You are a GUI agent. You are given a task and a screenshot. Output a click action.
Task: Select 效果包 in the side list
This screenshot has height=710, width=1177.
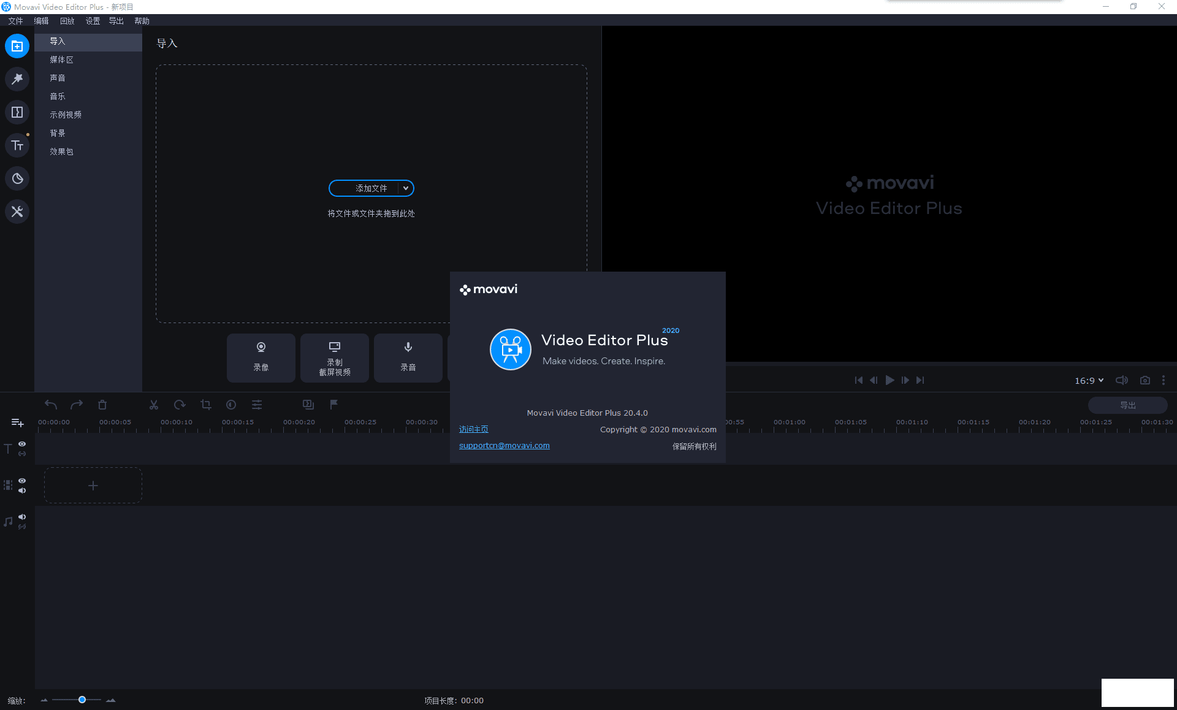88,152
